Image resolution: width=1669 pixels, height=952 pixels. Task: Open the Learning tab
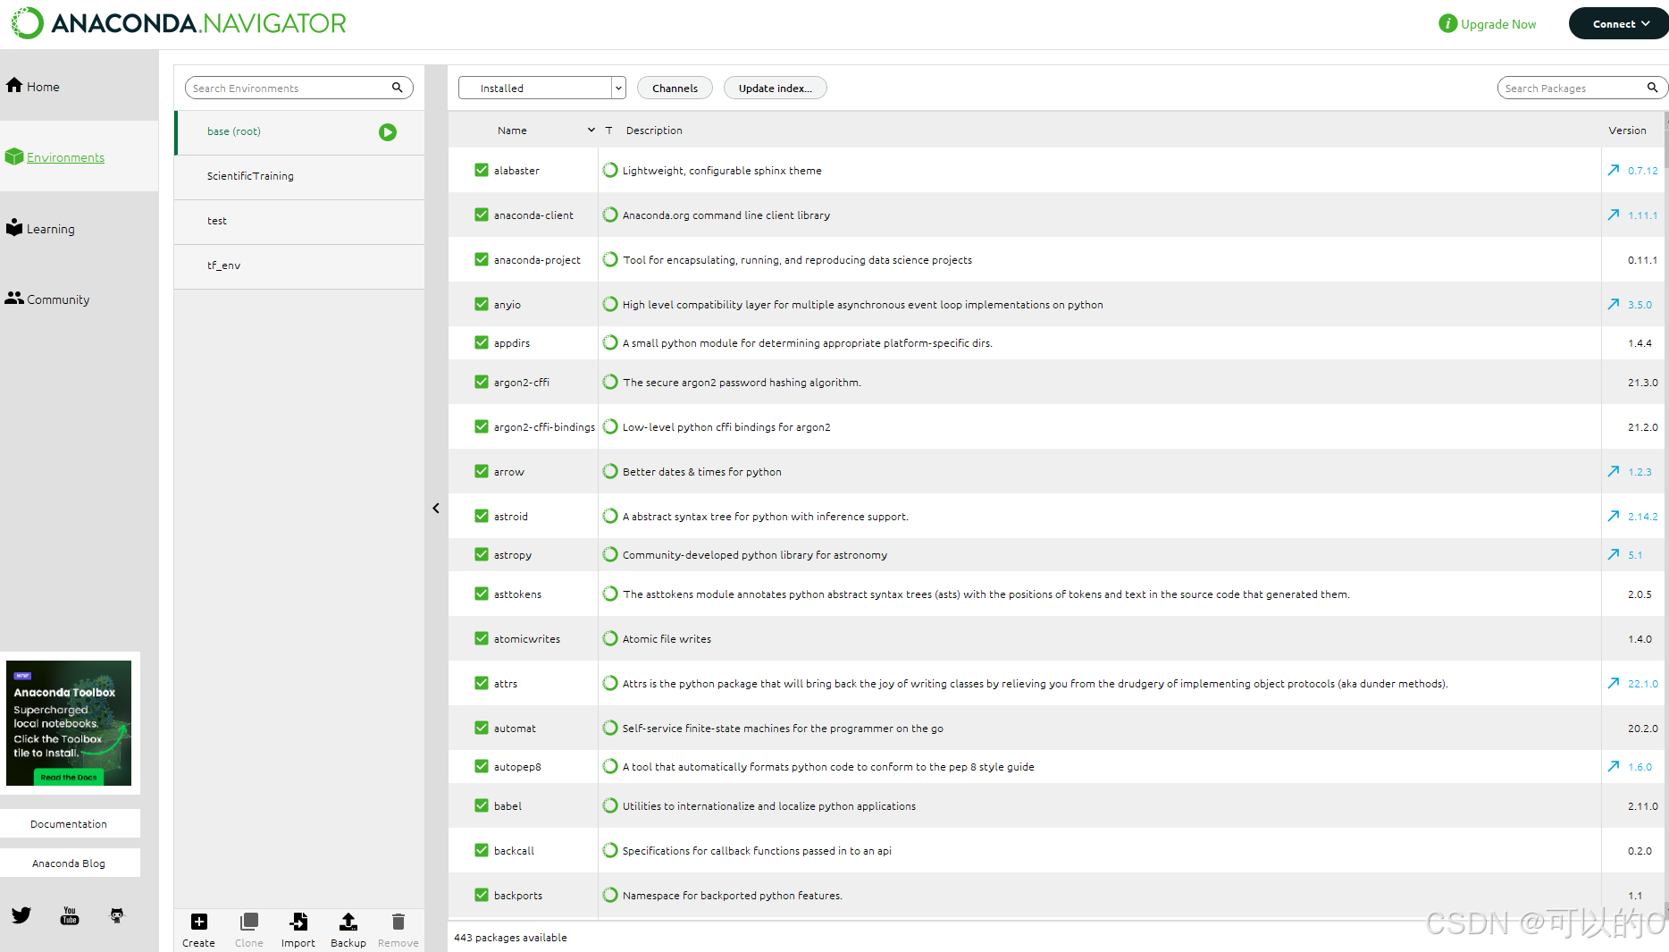pos(80,228)
